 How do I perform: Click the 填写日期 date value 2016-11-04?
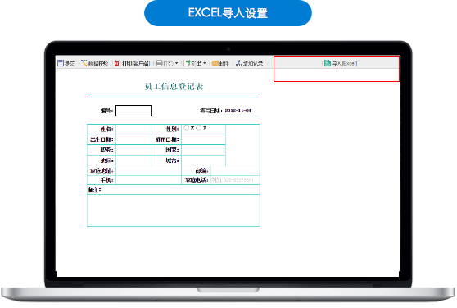pos(238,111)
